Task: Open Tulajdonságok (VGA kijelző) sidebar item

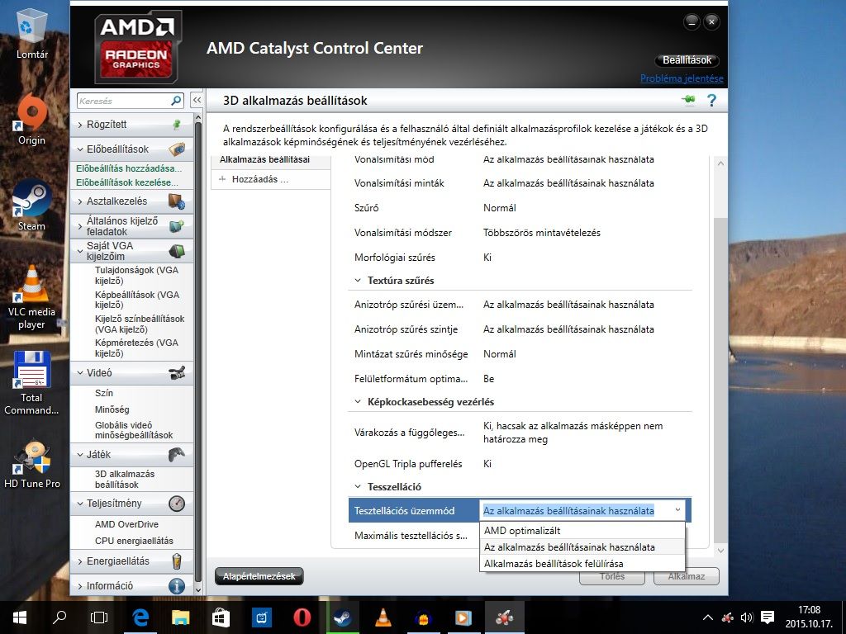Action: (136, 276)
